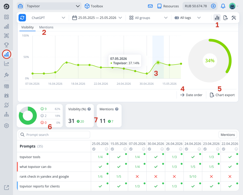The width and height of the screenshot is (243, 195).
Task: Select the 'topvisor tools' prompt row
Action: point(54,157)
